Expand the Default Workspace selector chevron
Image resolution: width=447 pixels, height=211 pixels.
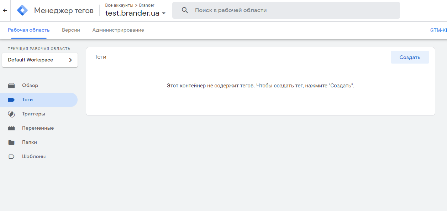pyautogui.click(x=70, y=60)
